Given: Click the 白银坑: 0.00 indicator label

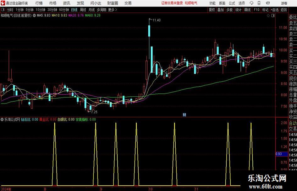Looking at the screenshot, I should coord(66,119).
